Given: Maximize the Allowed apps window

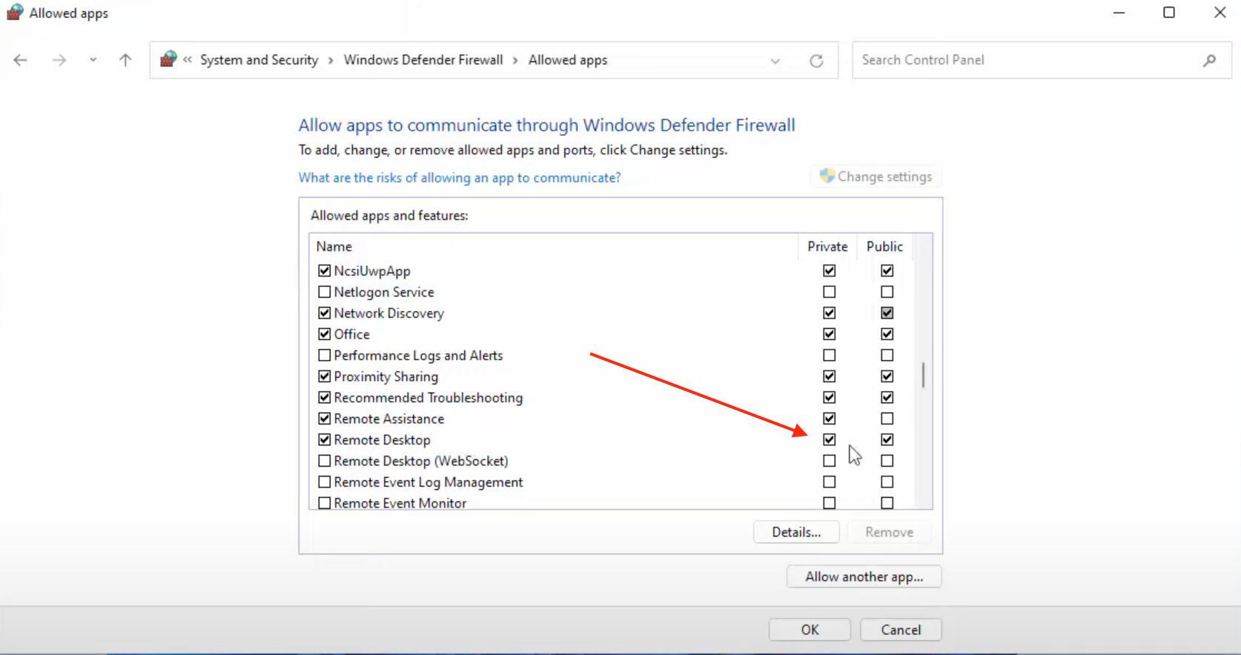Looking at the screenshot, I should tap(1169, 13).
